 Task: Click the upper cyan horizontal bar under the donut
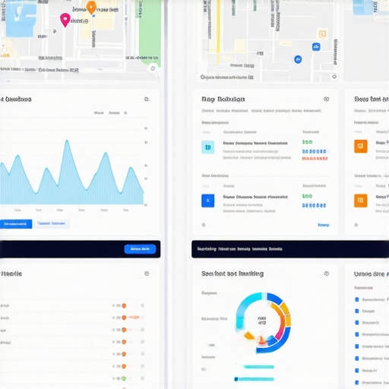point(258,367)
